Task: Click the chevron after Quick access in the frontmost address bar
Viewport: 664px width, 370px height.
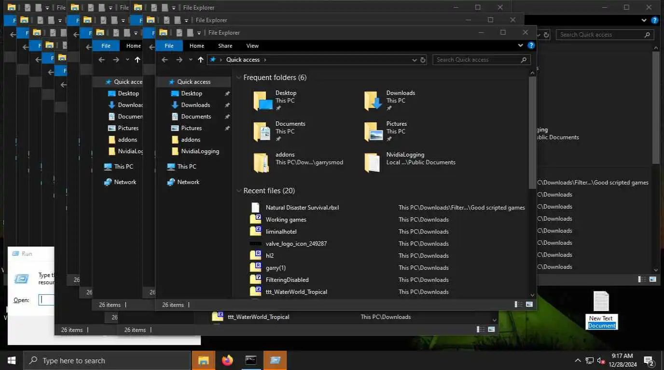Action: coord(265,60)
